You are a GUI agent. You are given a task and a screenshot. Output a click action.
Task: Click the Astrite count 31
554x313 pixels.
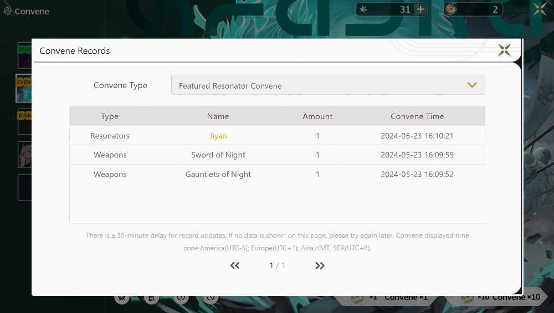pyautogui.click(x=405, y=9)
